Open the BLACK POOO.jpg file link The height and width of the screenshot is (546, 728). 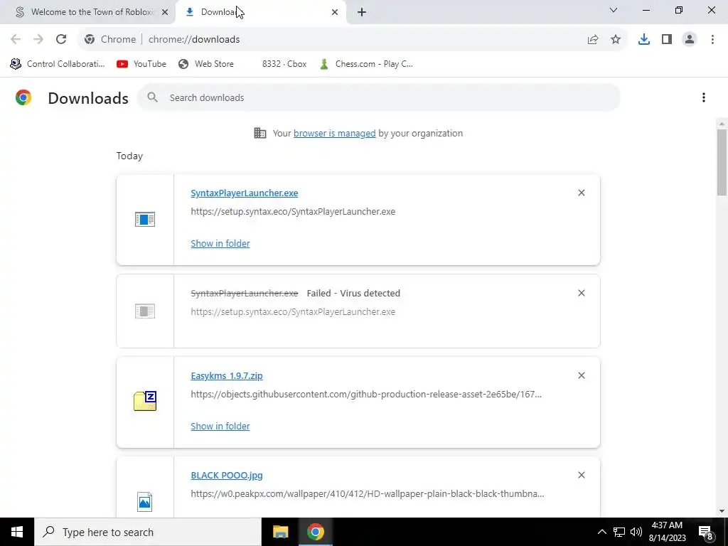(227, 475)
